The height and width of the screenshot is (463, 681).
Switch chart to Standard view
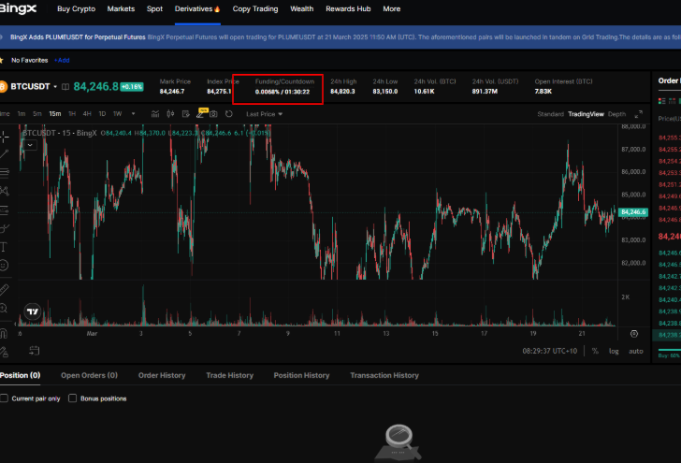pos(550,114)
